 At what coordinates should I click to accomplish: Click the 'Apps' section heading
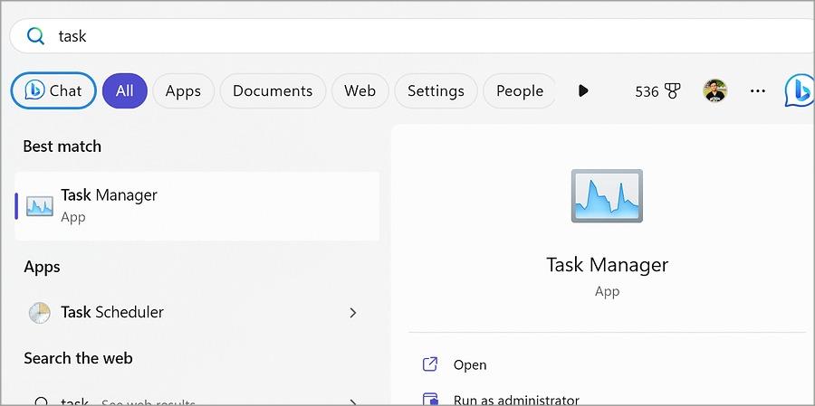(x=42, y=267)
